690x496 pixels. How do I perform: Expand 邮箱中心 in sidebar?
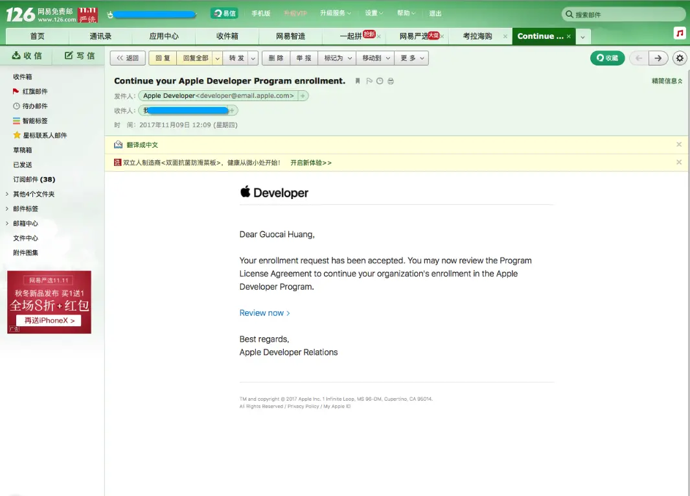(x=7, y=223)
